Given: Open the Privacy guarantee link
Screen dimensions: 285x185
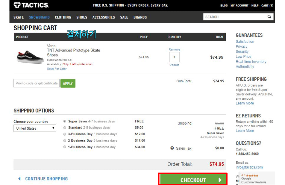Looking at the screenshot, I should pyautogui.click(x=241, y=47).
